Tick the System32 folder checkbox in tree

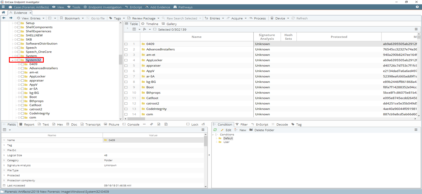(19, 60)
